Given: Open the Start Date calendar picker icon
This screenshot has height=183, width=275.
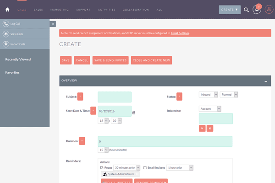Looking at the screenshot, I should pos(134,112).
